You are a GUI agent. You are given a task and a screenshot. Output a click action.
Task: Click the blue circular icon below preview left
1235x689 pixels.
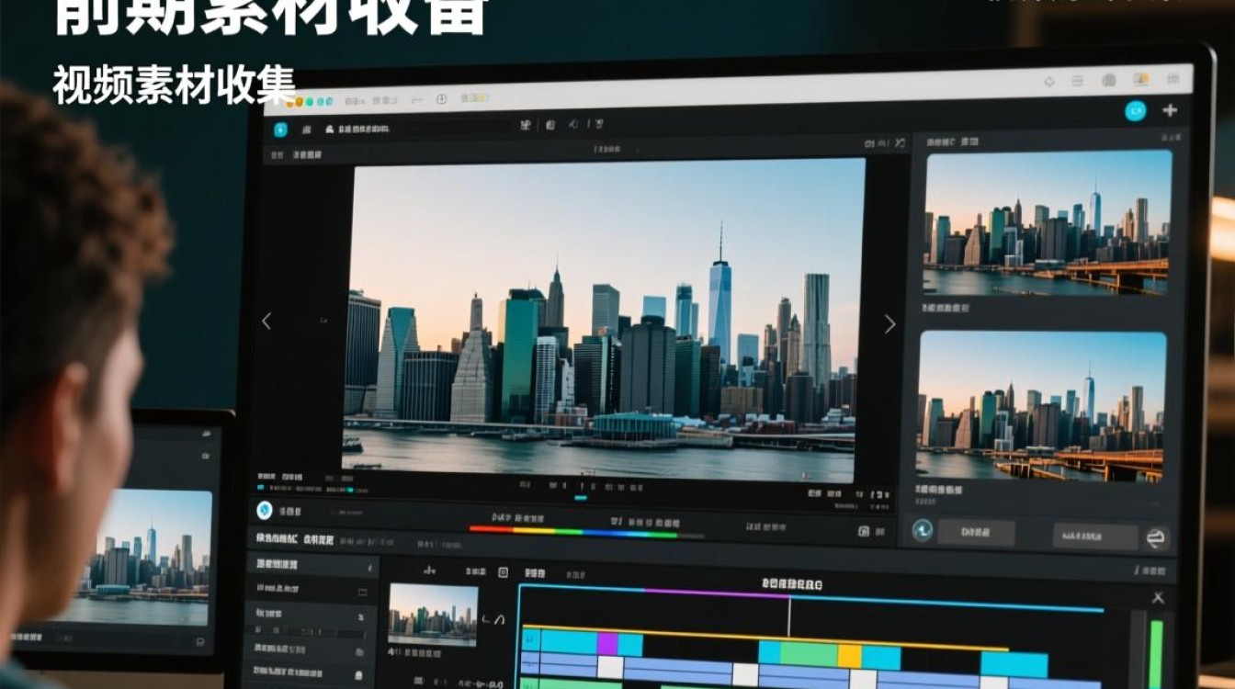265,511
